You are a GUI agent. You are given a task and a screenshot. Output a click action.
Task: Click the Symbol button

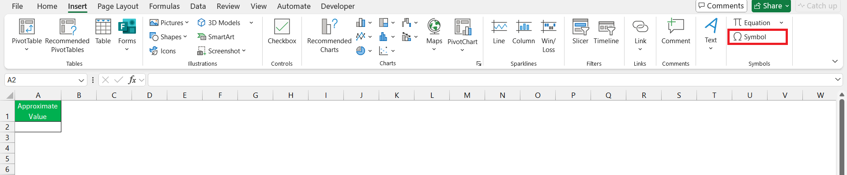[757, 37]
